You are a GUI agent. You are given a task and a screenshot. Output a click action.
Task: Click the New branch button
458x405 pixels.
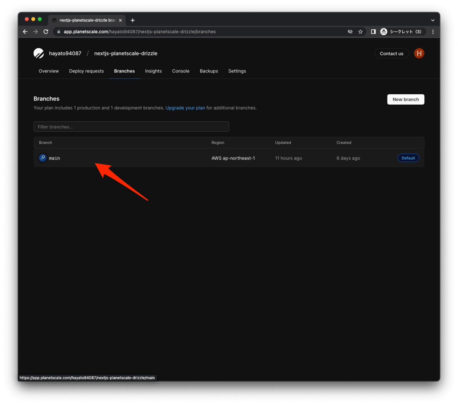tap(406, 99)
